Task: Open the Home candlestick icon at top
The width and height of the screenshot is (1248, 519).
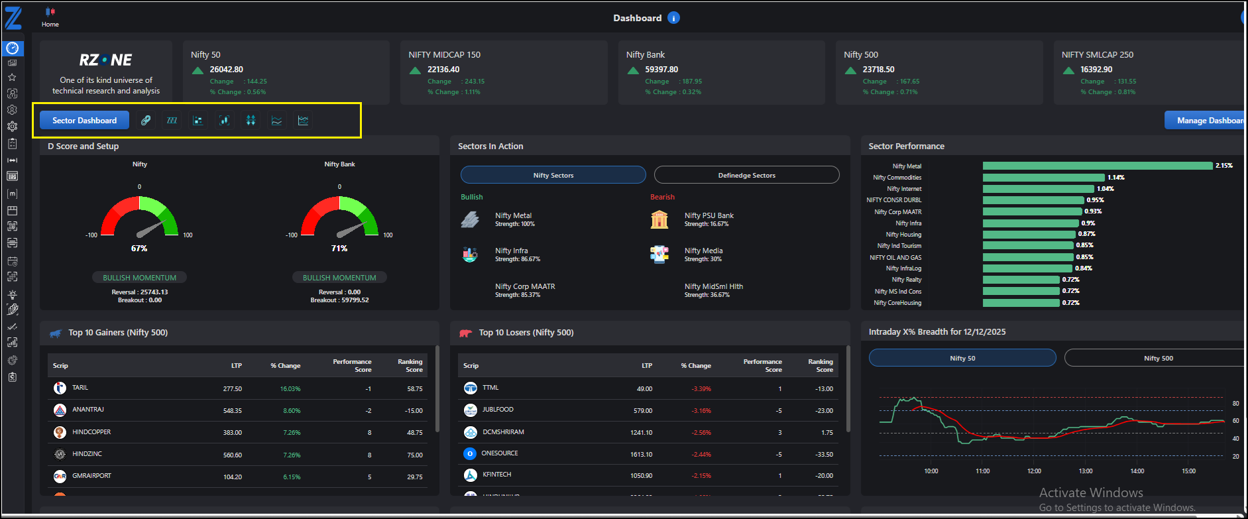Action: pyautogui.click(x=50, y=12)
